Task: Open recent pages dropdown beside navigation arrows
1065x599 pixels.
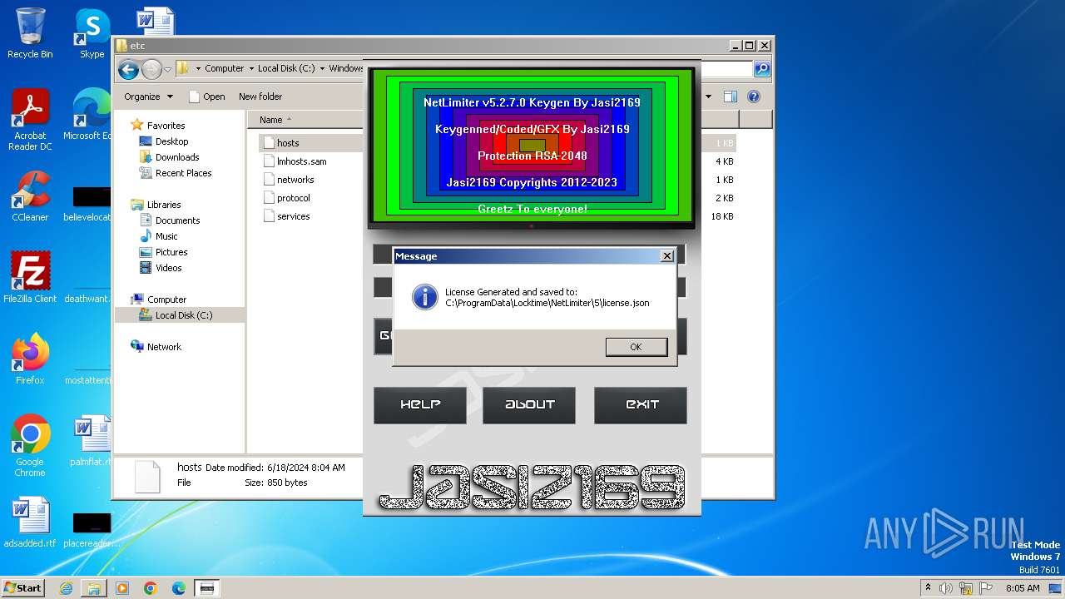Action: point(167,69)
